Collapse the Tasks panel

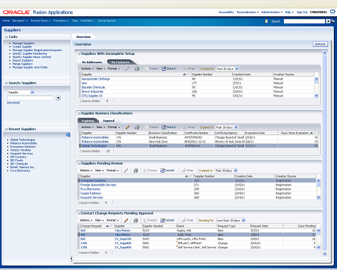pyautogui.click(x=6, y=37)
